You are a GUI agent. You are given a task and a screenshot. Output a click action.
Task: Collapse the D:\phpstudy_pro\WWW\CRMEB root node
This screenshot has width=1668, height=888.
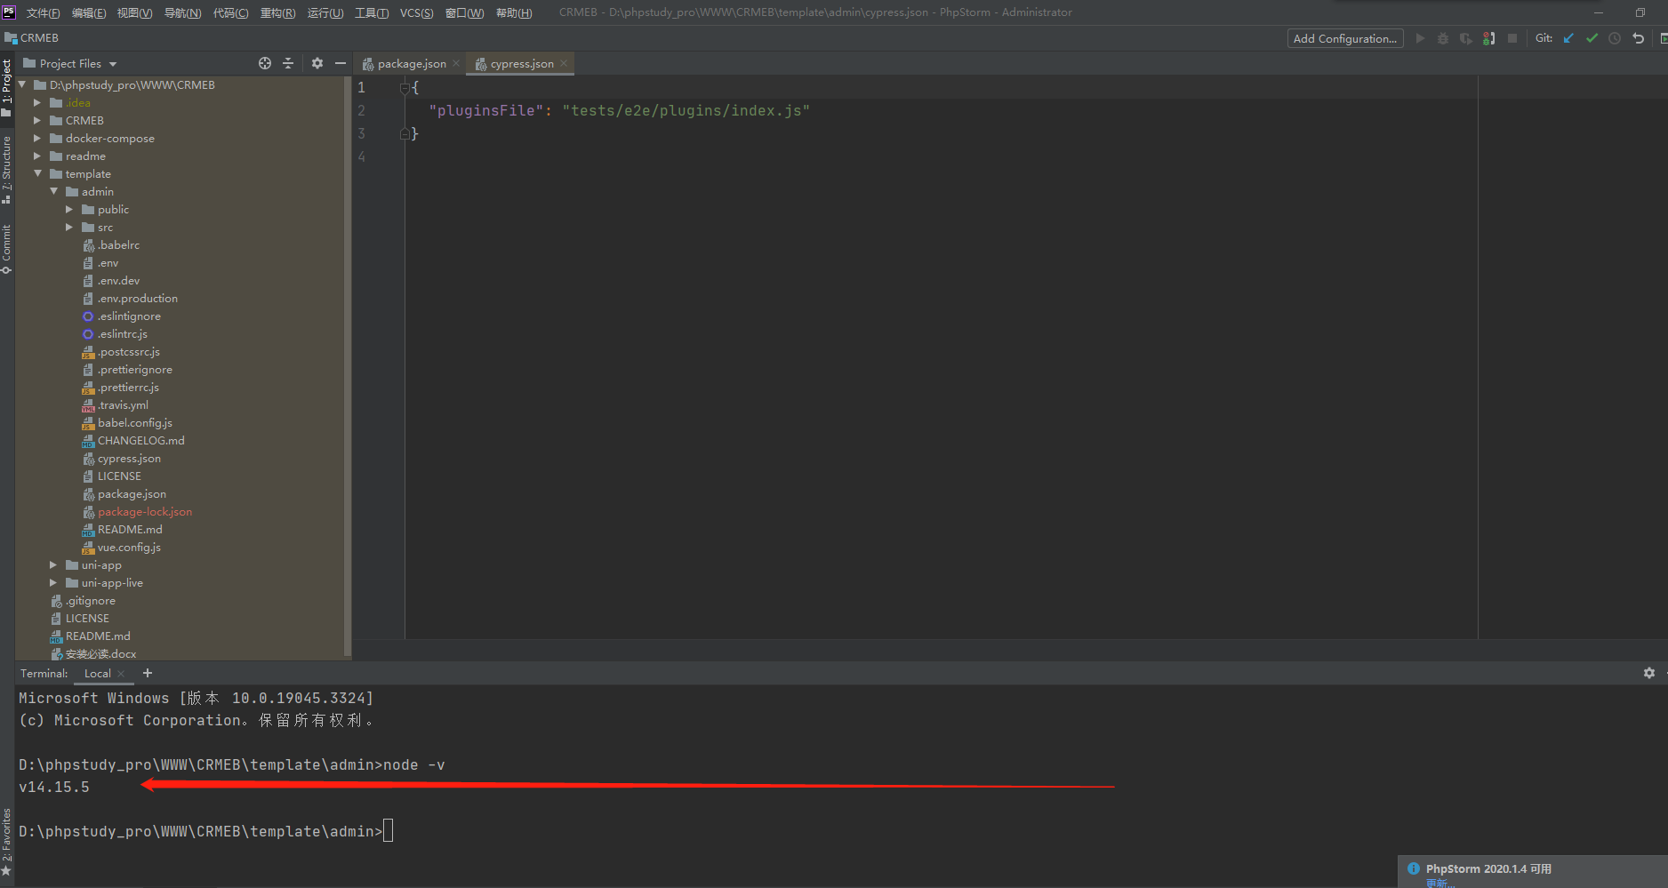[22, 84]
